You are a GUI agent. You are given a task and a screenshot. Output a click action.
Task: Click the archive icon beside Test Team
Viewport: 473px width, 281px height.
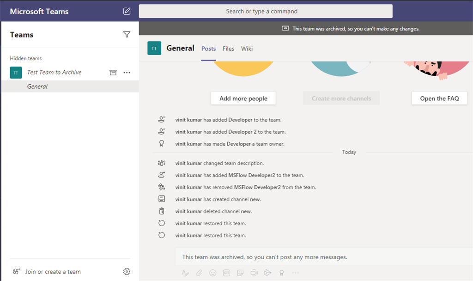pyautogui.click(x=113, y=73)
